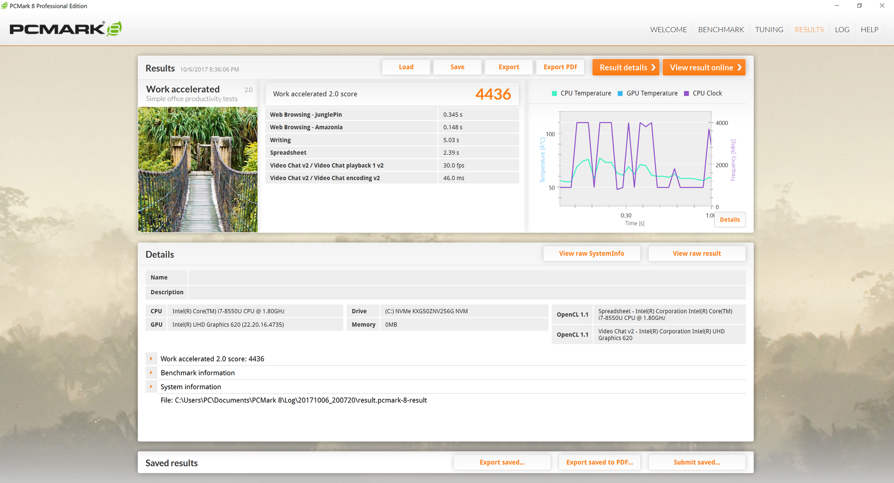Switch to the Benchmark tab
The width and height of the screenshot is (894, 483).
tap(721, 30)
